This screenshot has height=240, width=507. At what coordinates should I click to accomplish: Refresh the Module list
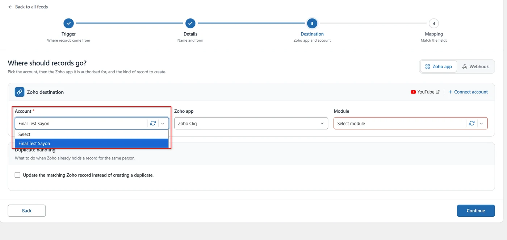(x=472, y=123)
